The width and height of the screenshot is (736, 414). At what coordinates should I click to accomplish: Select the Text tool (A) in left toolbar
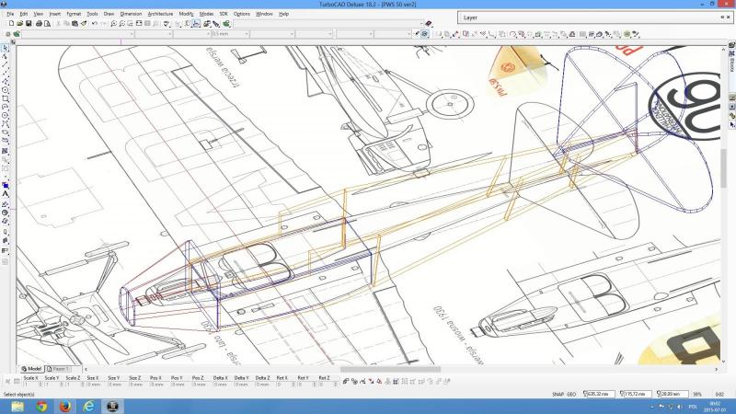(x=6, y=194)
